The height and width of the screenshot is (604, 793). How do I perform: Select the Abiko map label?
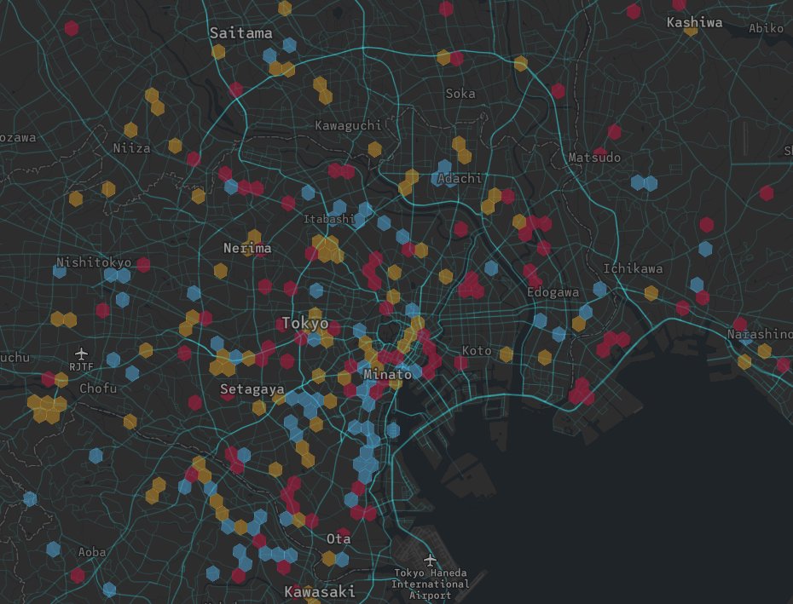pos(767,28)
